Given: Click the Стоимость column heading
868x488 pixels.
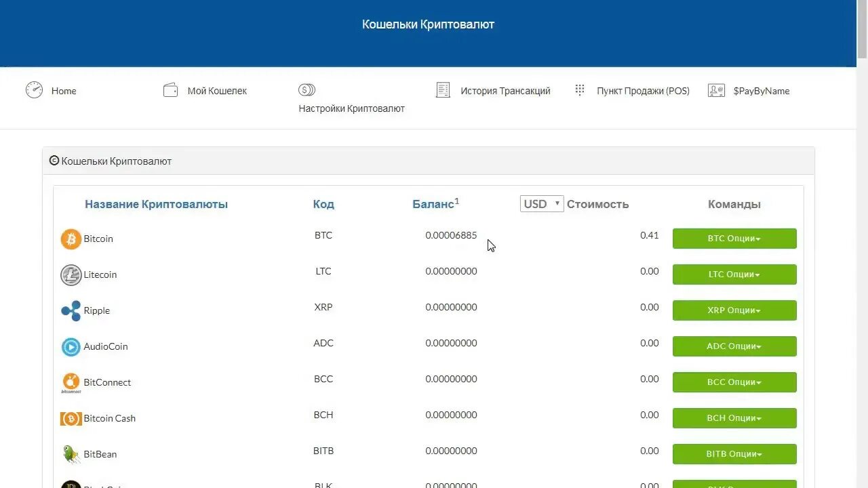Looking at the screenshot, I should (597, 204).
